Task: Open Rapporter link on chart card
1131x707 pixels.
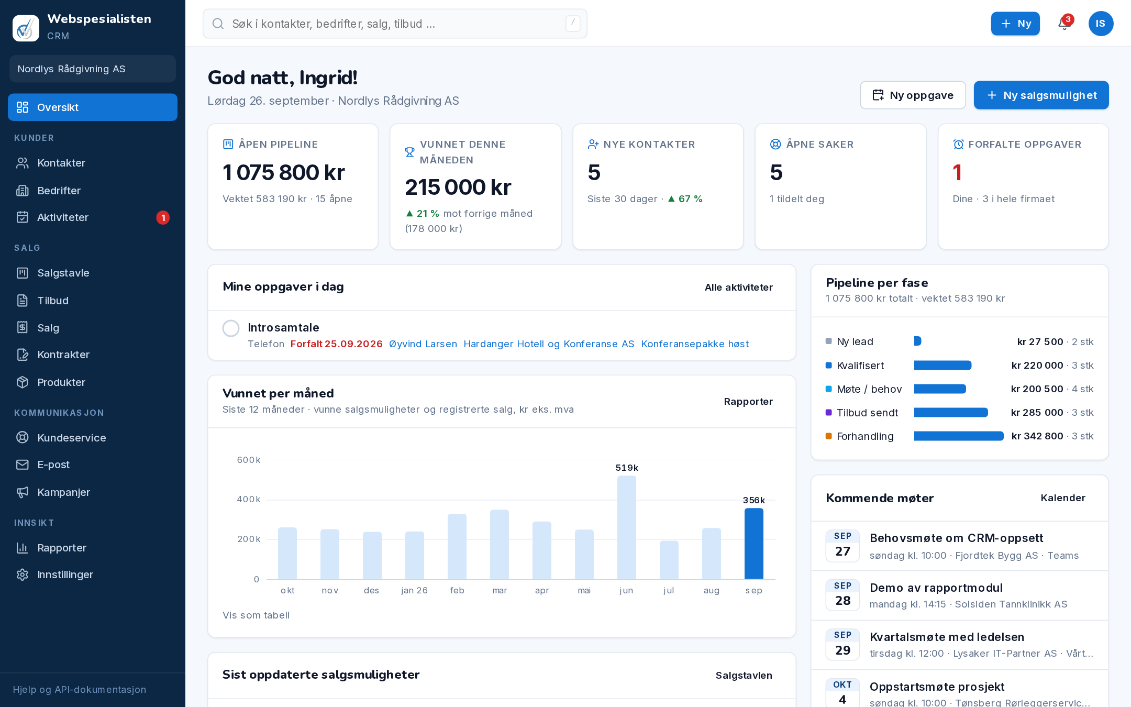Action: click(748, 402)
